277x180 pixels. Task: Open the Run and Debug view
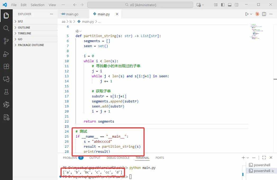[x=6, y=54]
